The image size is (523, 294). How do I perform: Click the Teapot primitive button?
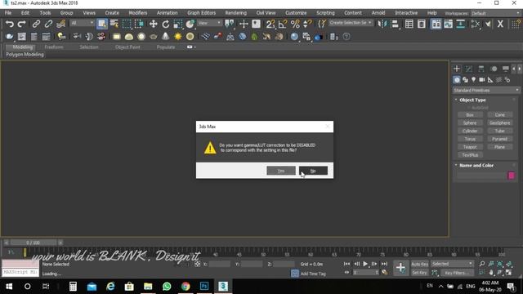(x=470, y=147)
